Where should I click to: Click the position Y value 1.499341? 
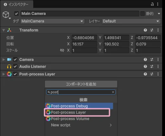116,38
